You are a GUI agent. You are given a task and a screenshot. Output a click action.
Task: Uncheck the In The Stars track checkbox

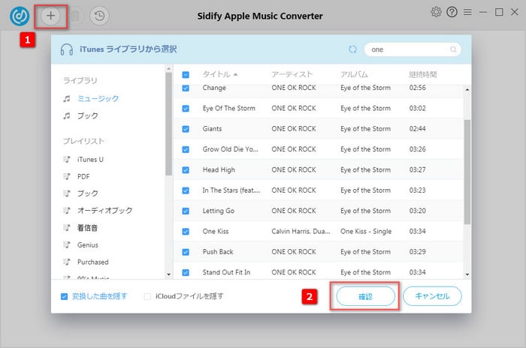186,190
